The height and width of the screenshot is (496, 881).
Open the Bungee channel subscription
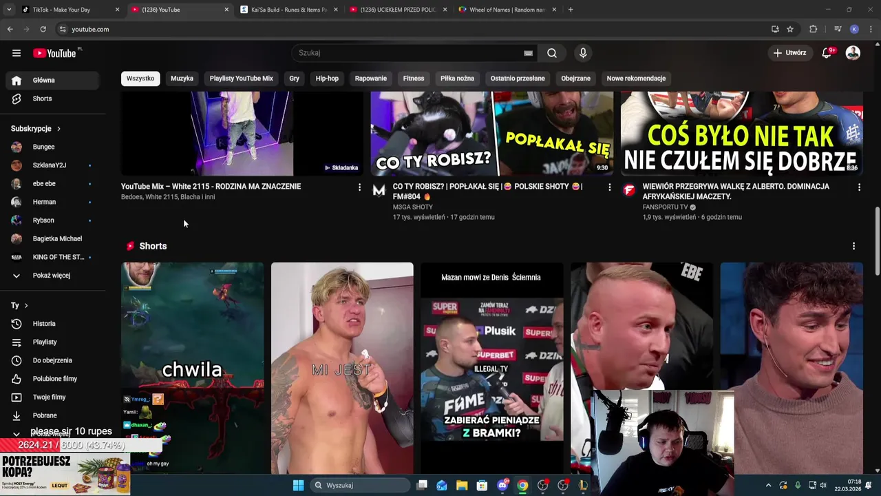[x=52, y=147]
